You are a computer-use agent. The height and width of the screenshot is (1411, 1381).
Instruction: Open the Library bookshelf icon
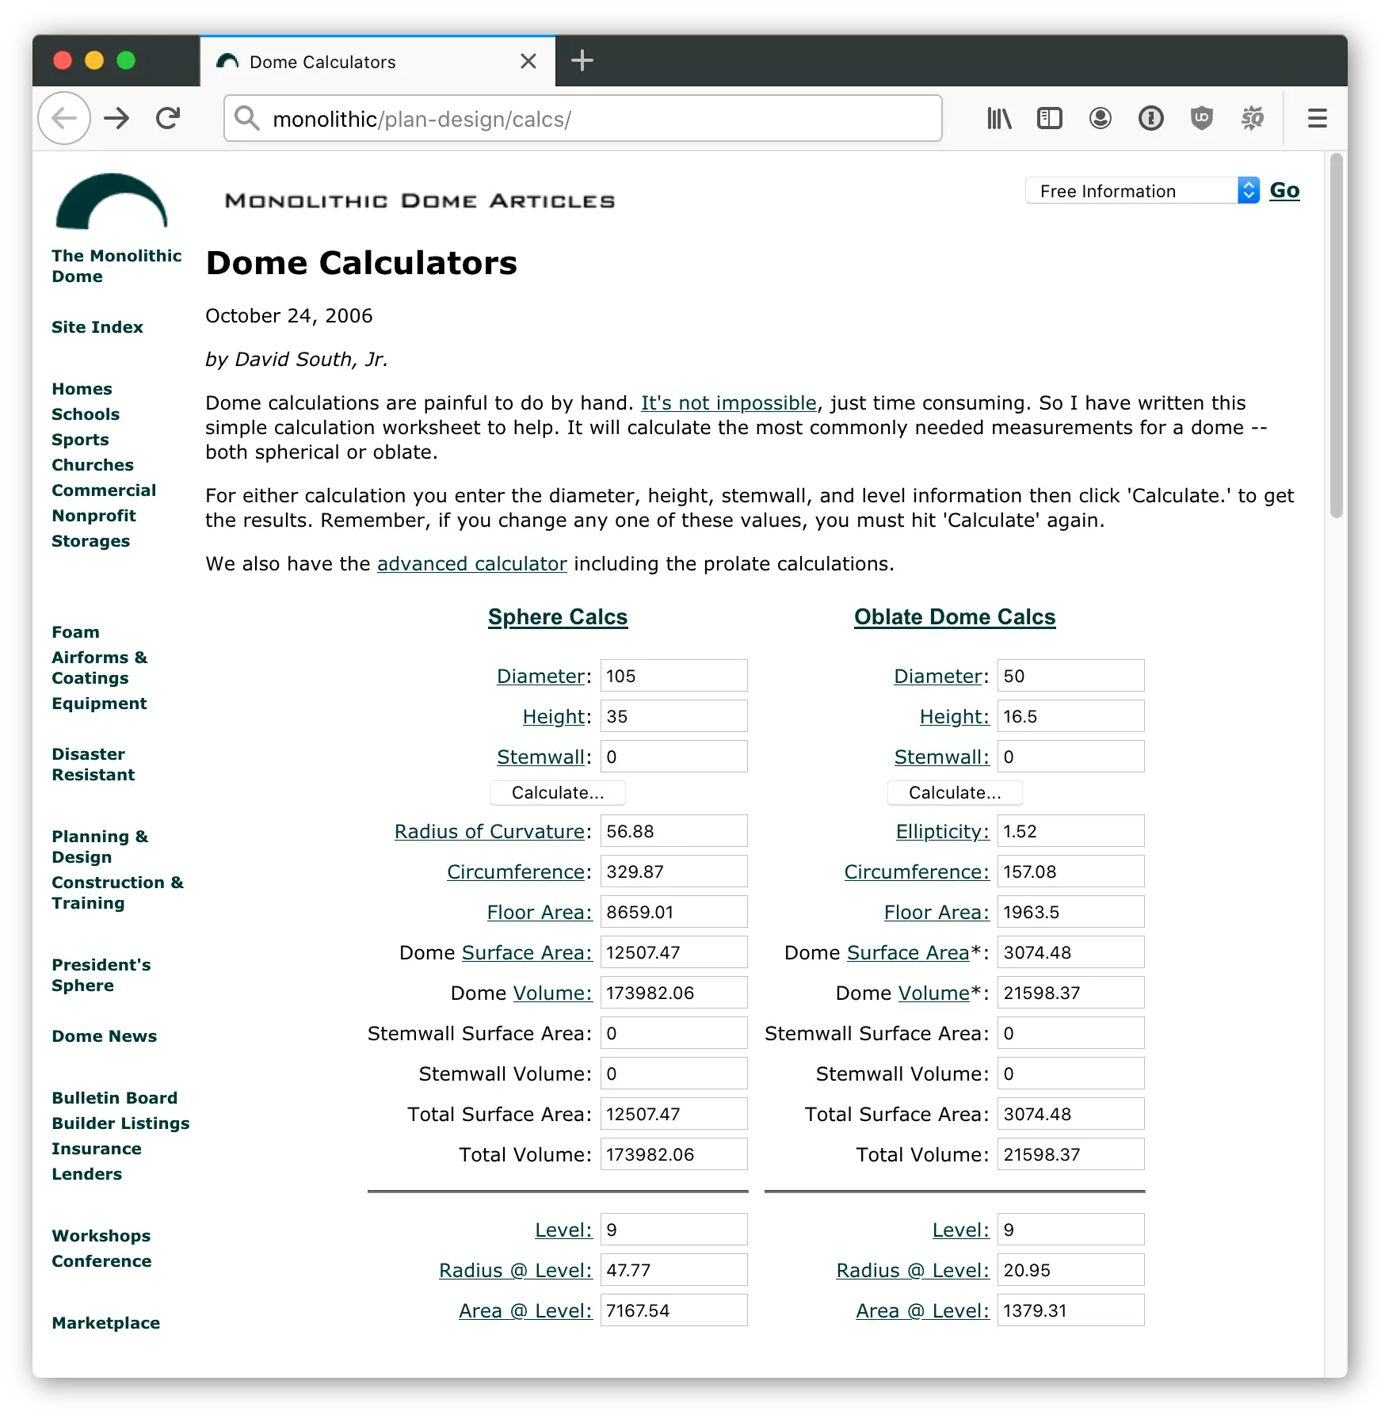pos(999,119)
